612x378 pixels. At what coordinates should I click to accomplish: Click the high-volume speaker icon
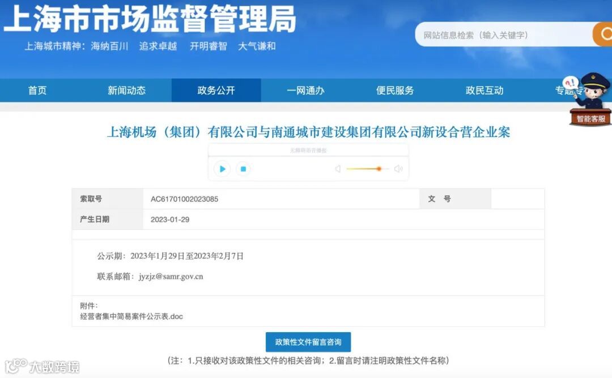coord(398,169)
